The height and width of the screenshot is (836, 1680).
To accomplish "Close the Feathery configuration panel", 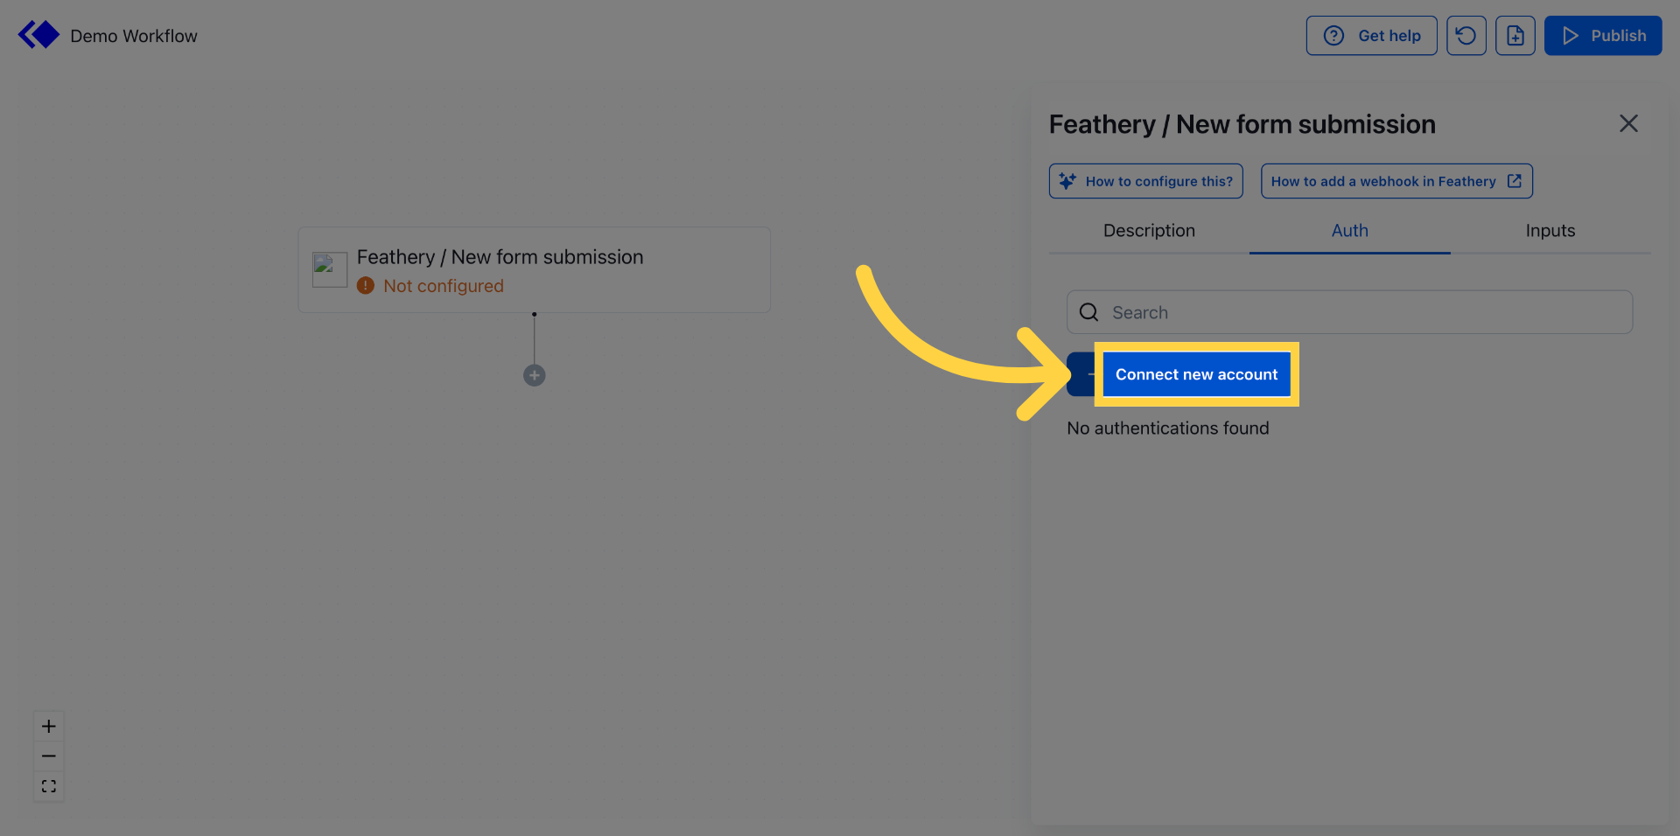I will [1628, 123].
